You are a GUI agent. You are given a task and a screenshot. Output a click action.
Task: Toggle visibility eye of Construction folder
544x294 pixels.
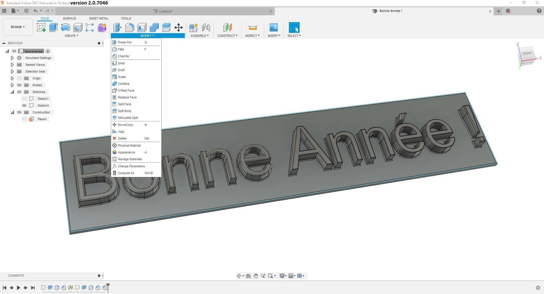click(19, 112)
